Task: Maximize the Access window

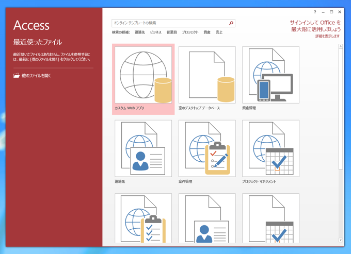Action: (331, 12)
